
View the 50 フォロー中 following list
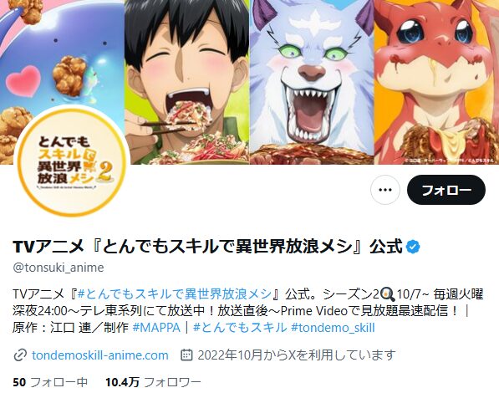coord(50,382)
